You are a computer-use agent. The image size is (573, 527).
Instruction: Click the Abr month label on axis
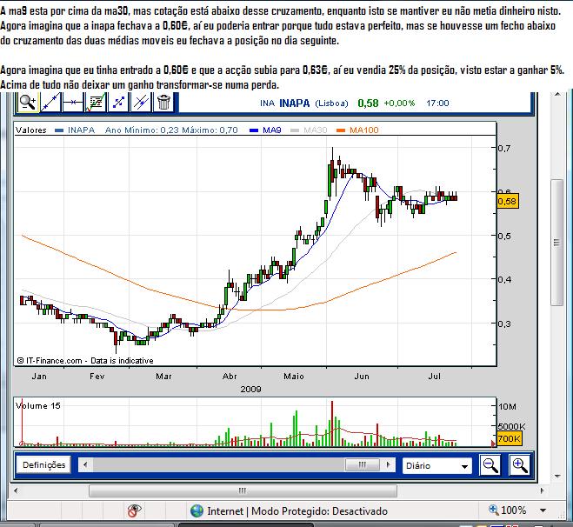[x=230, y=376]
